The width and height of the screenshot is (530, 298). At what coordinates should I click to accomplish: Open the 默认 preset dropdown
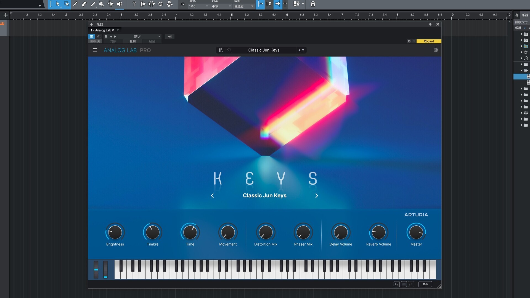point(140,36)
